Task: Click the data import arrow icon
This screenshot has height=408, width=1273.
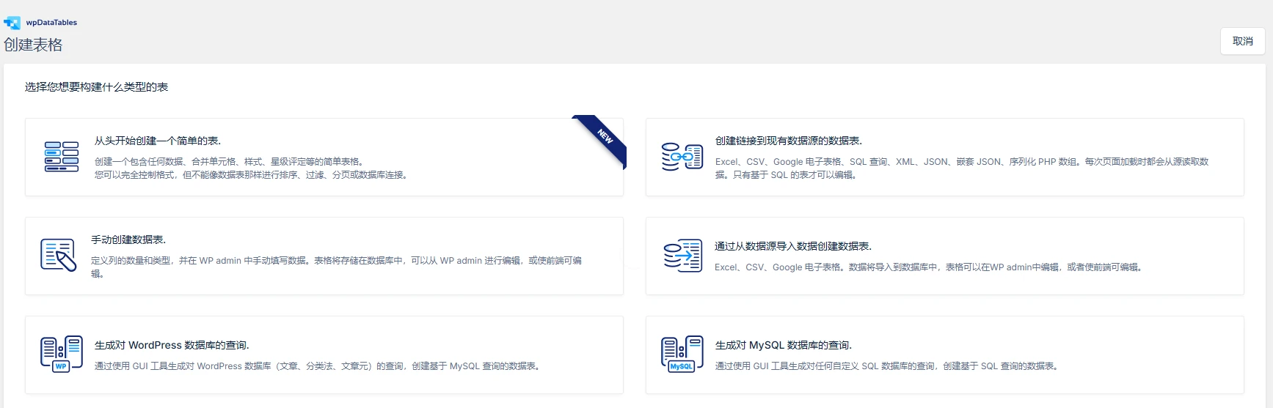Action: pyautogui.click(x=682, y=256)
